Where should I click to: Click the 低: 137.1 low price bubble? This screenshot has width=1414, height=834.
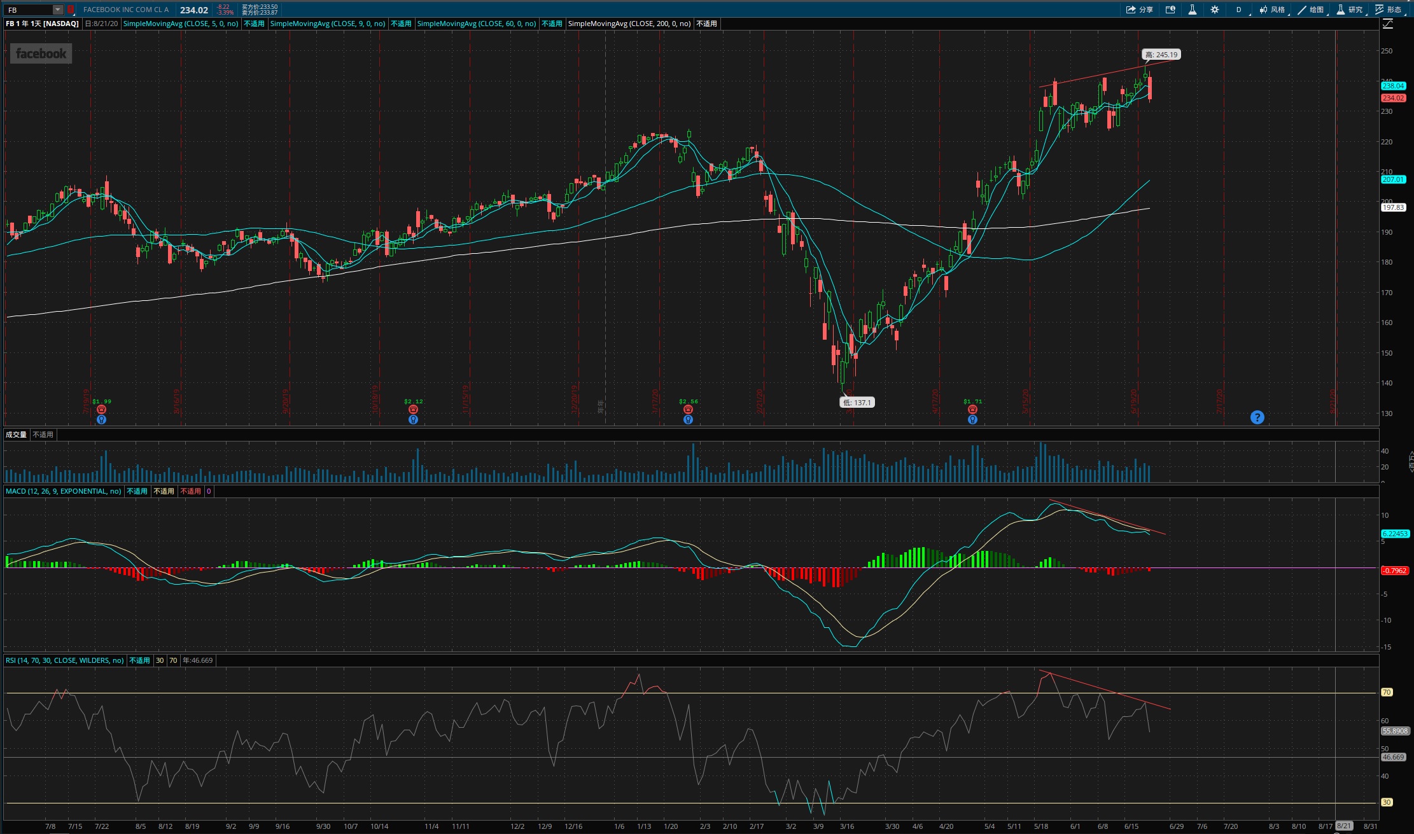857,402
